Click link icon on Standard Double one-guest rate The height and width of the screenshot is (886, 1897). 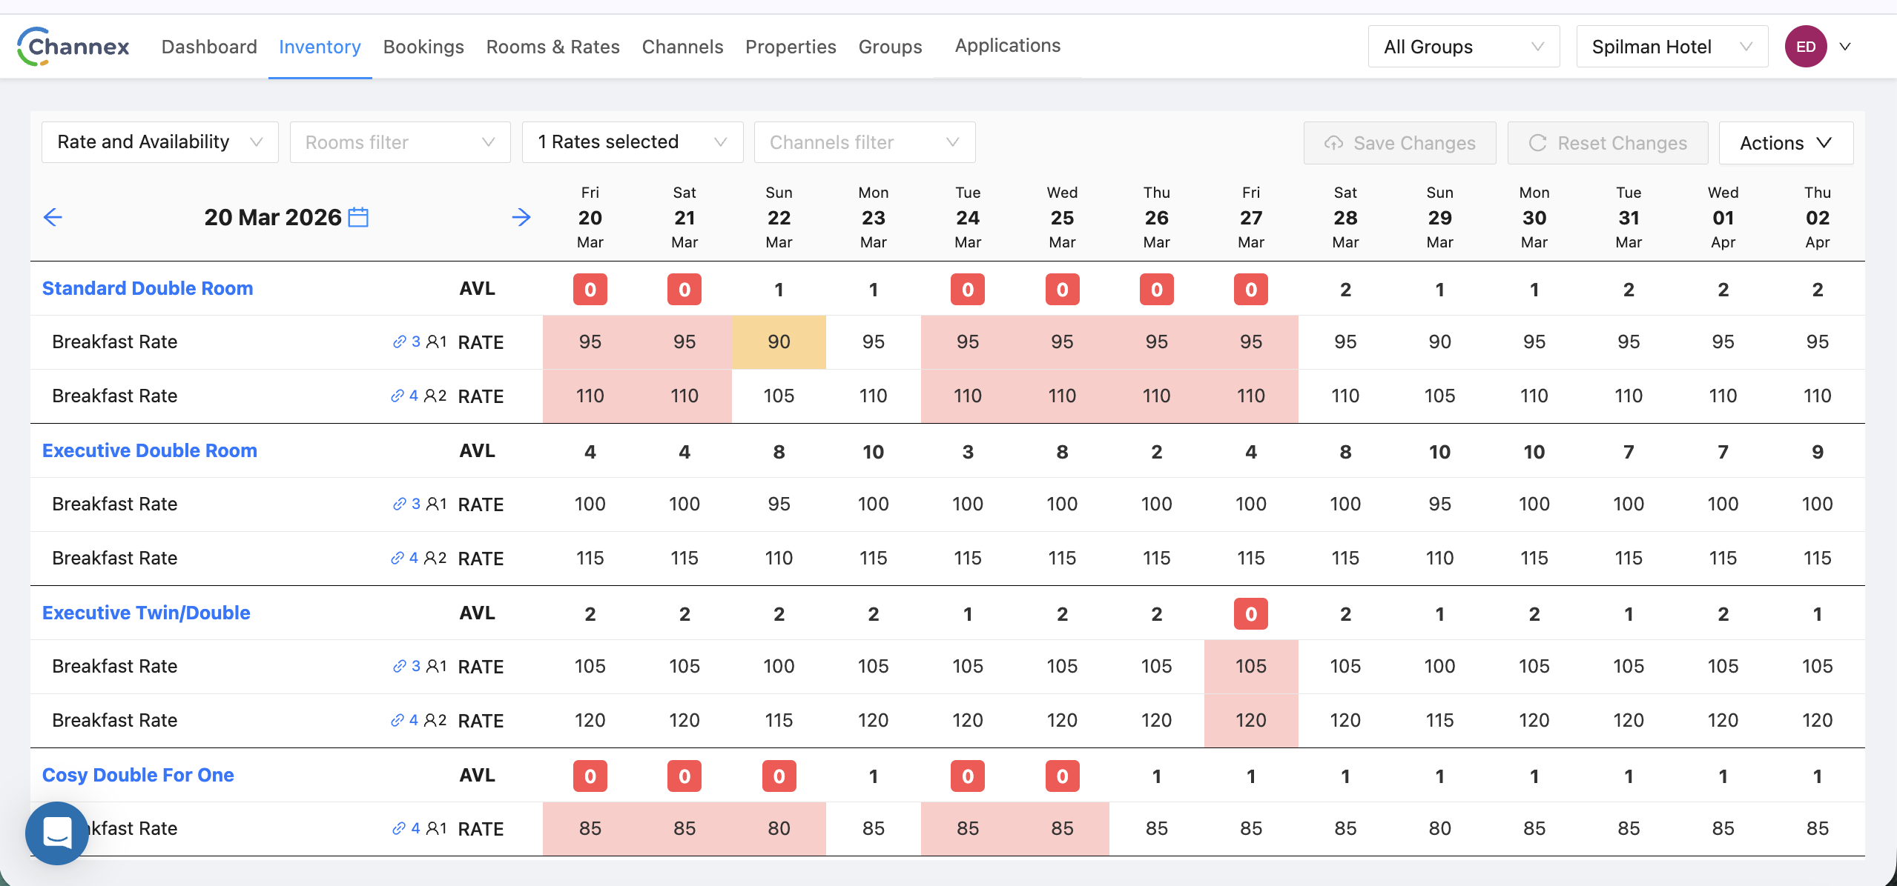click(x=399, y=342)
